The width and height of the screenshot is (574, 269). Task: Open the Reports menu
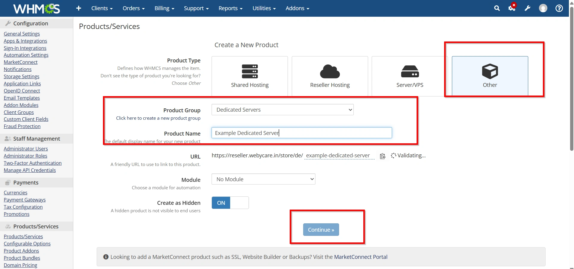click(230, 8)
